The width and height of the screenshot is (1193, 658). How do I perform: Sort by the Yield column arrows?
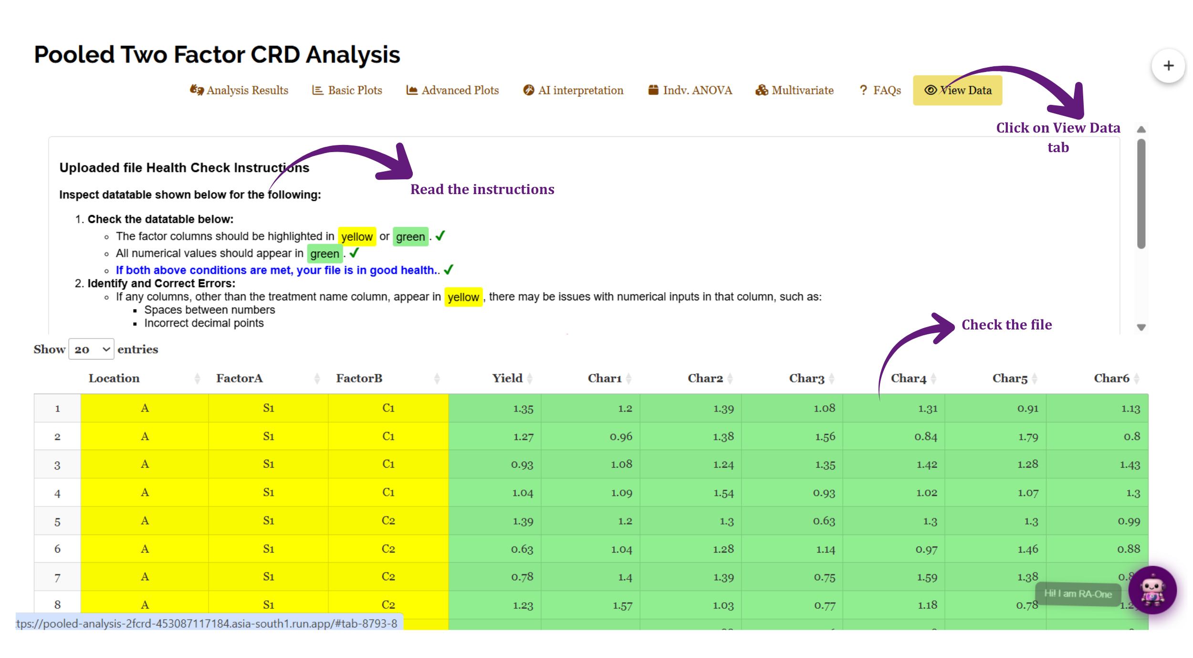(530, 379)
